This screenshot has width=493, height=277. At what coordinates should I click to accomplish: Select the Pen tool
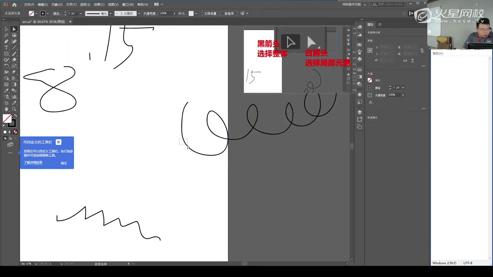click(7, 42)
